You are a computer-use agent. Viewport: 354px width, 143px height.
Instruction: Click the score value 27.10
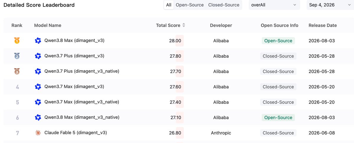pyautogui.click(x=175, y=117)
